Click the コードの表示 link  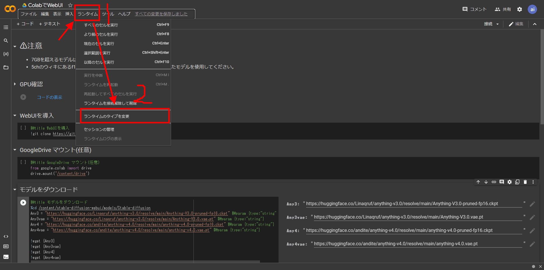click(x=49, y=97)
